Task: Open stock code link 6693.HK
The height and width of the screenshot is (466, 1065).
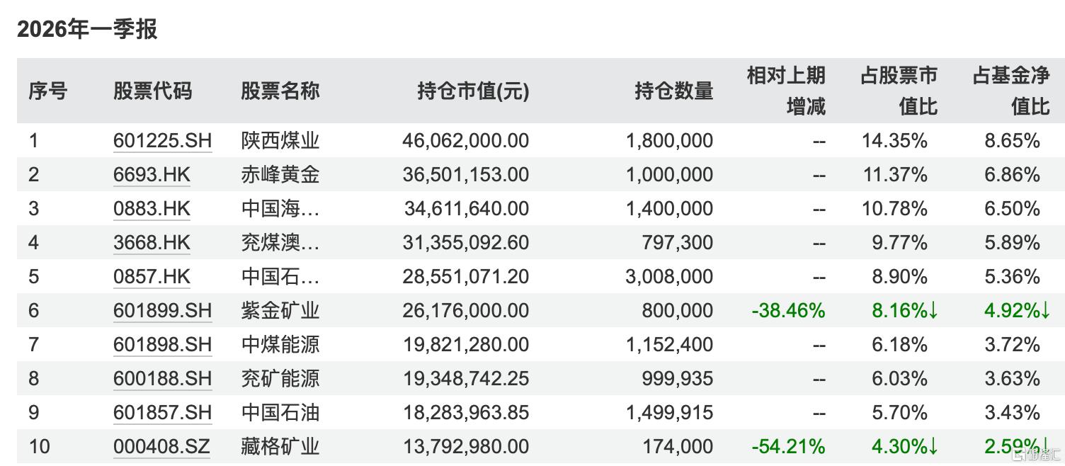Action: click(152, 174)
